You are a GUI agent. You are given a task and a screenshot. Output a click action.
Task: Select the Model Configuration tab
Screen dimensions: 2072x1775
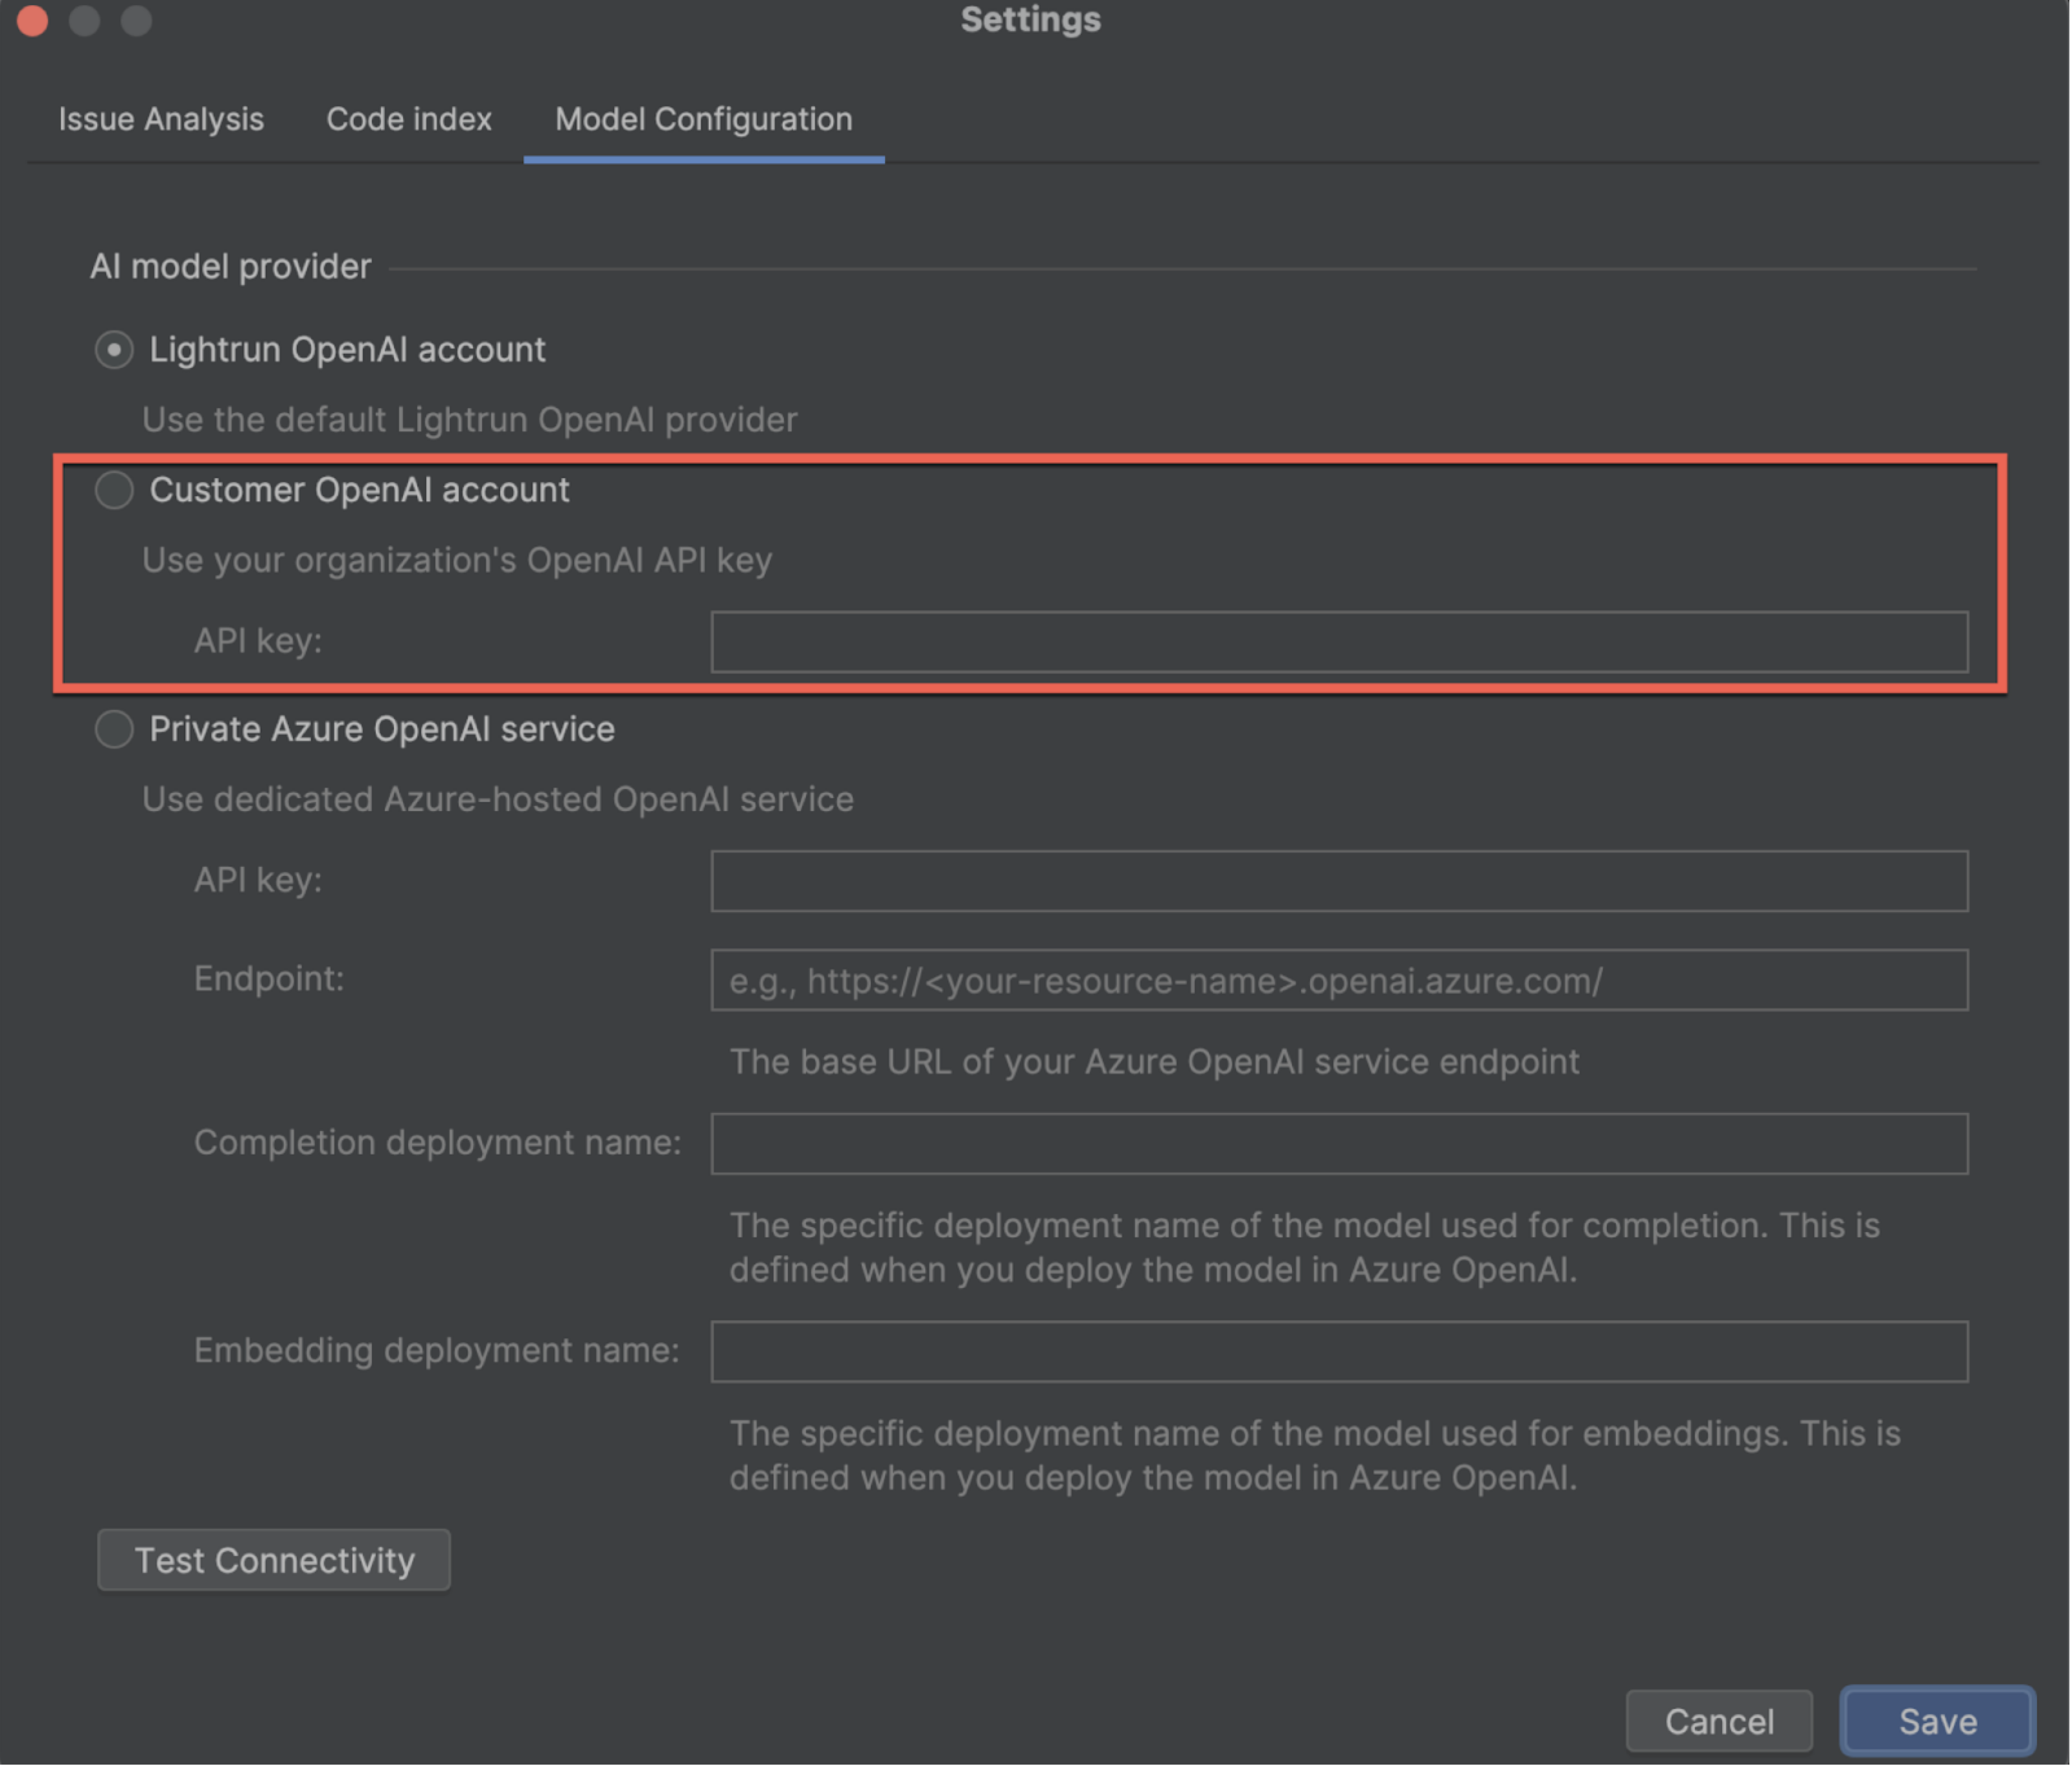pyautogui.click(x=703, y=119)
